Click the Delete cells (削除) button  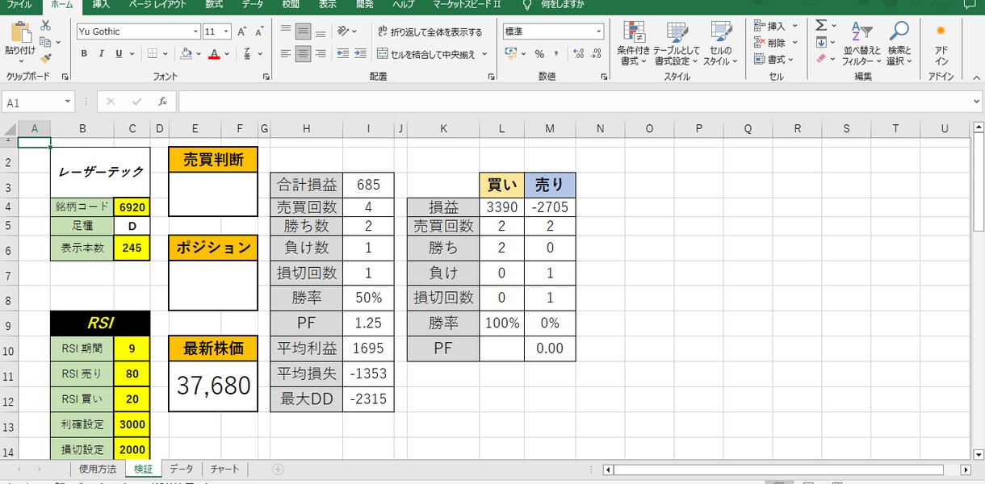[775, 43]
